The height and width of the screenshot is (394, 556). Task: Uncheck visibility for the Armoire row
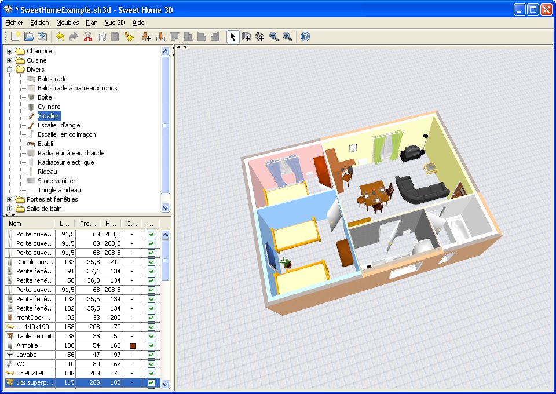[x=151, y=345]
